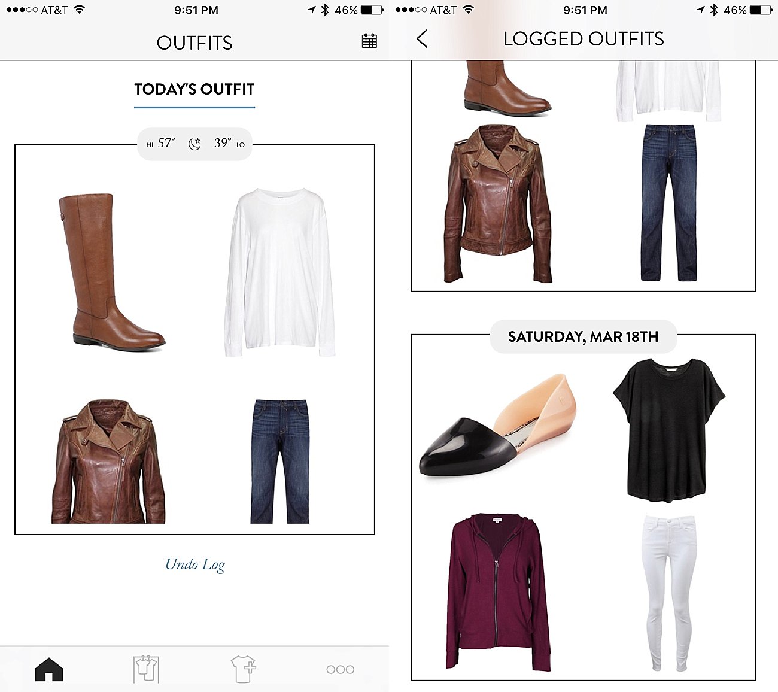Tap the weather forecast pill showing 57°
The image size is (778, 692).
pos(194,144)
